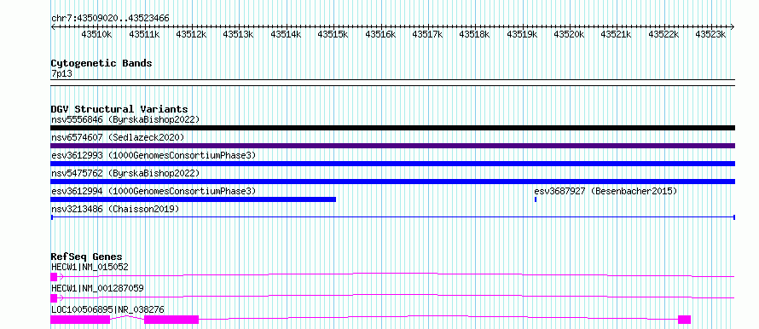Image resolution: width=759 pixels, height=329 pixels.
Task: Click the 43512k ruler tick label
Action: 191,34
